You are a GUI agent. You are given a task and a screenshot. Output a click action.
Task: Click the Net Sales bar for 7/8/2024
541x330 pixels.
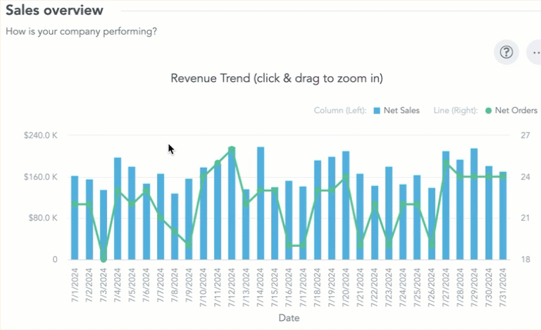175,226
